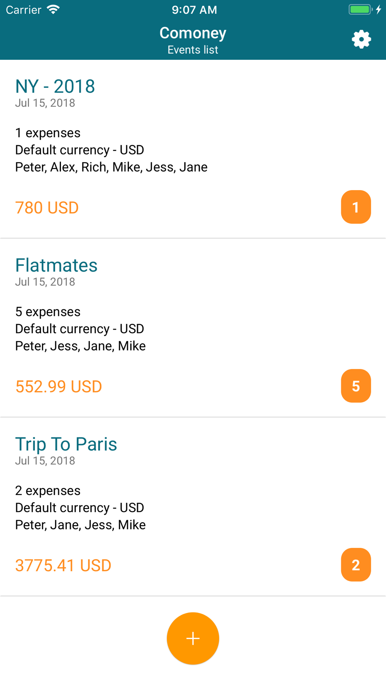Viewport: 386px width, 687px height.
Task: Tap the battery indicator icon
Action: click(360, 10)
